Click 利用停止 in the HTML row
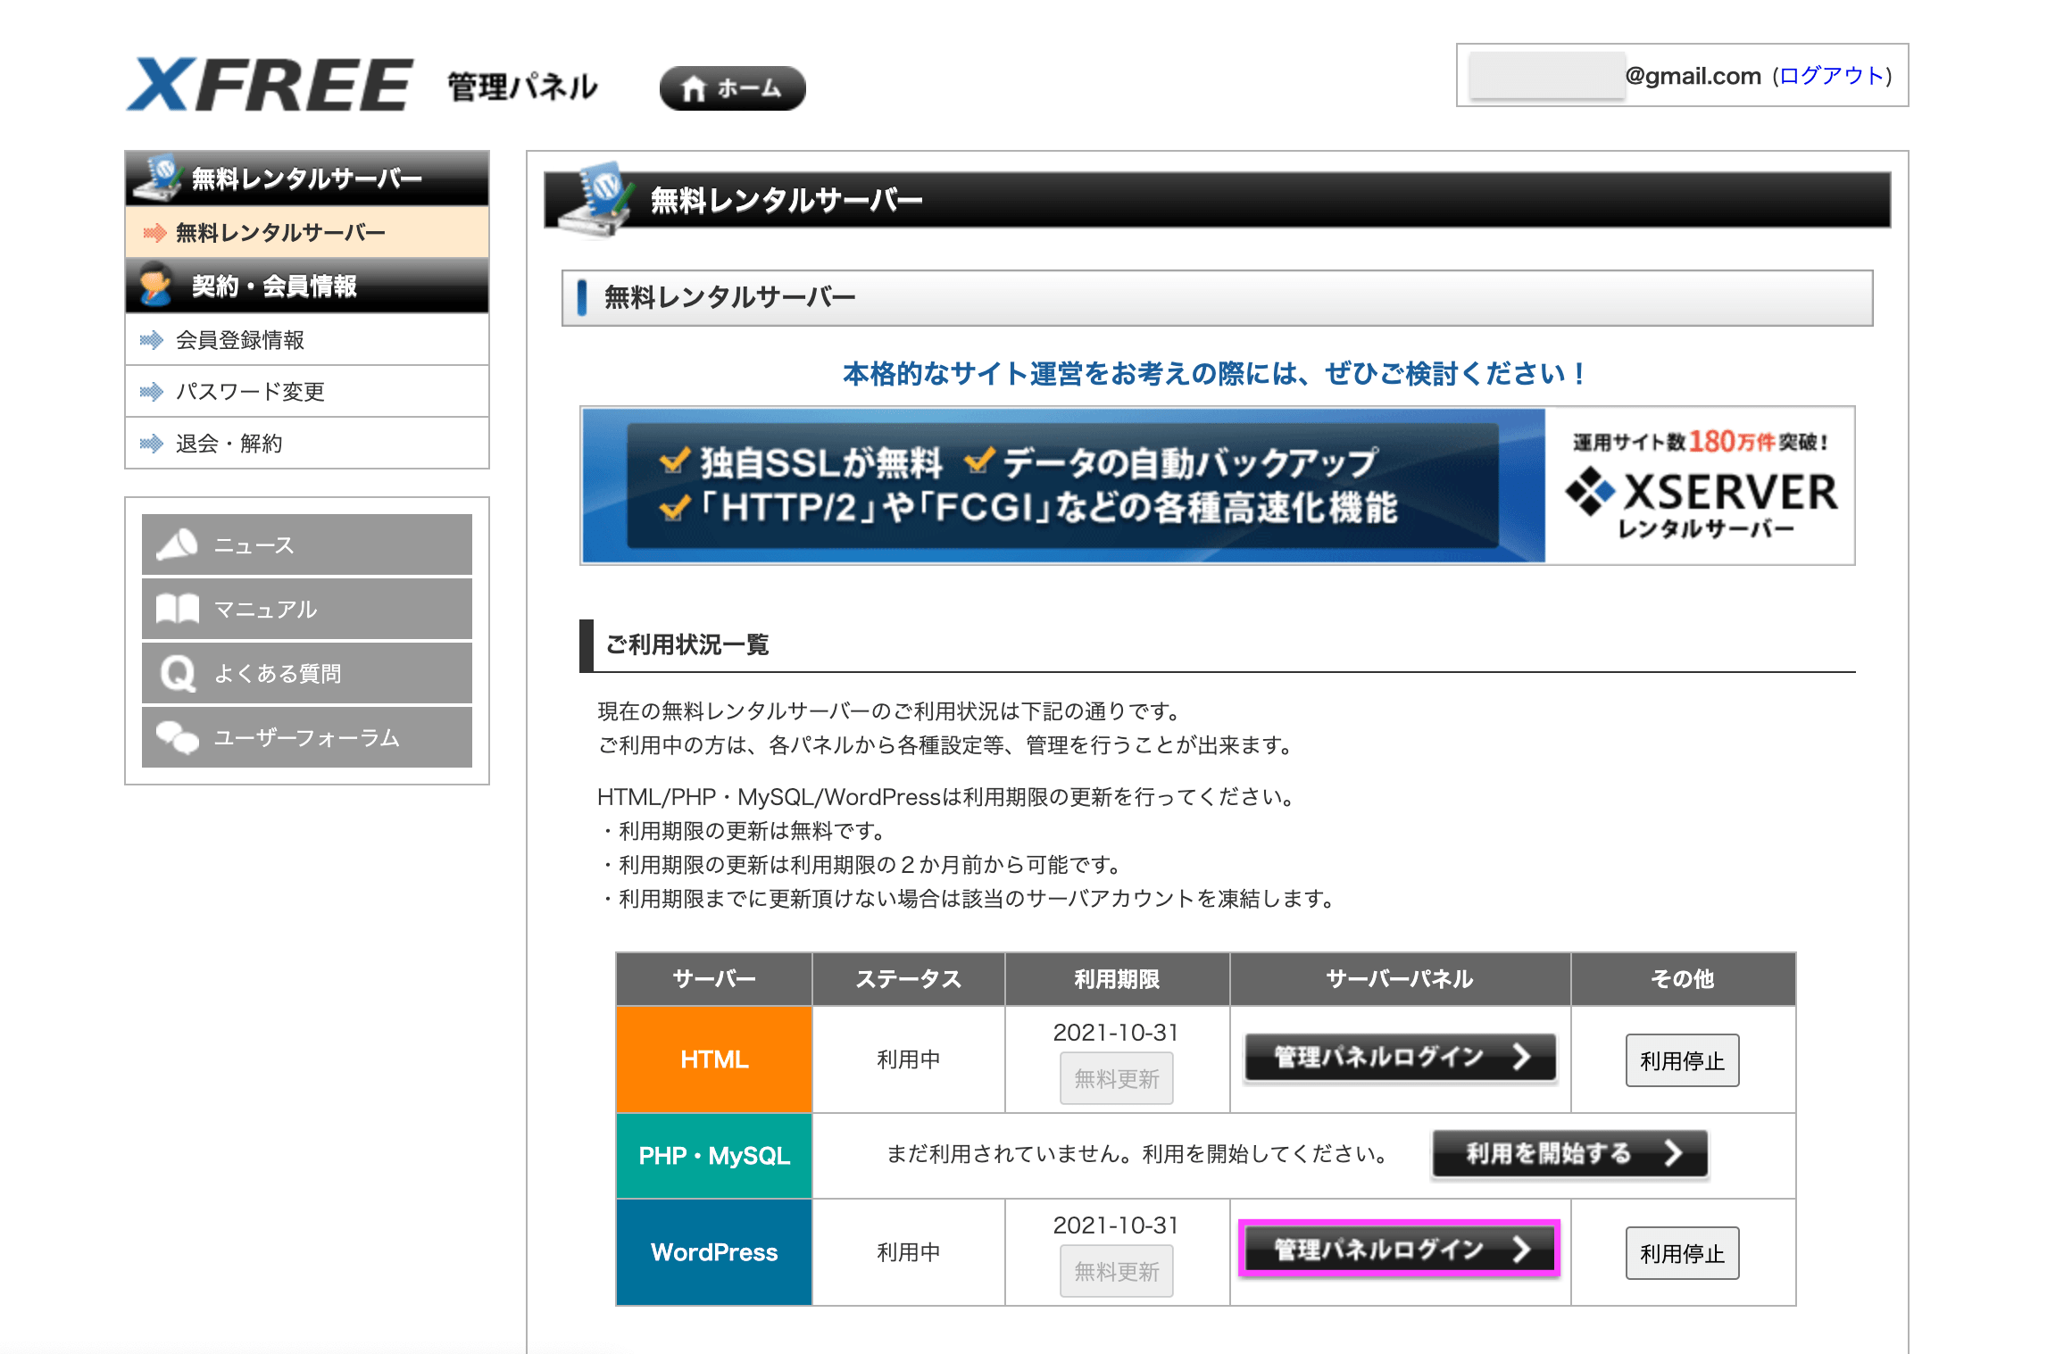The height and width of the screenshot is (1354, 2072). coord(1681,1060)
